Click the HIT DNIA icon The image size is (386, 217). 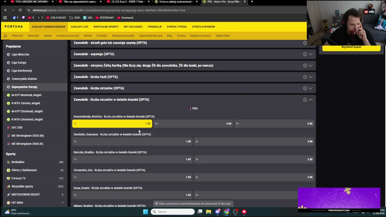point(8,203)
